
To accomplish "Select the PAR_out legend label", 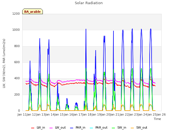I will 101,127.
